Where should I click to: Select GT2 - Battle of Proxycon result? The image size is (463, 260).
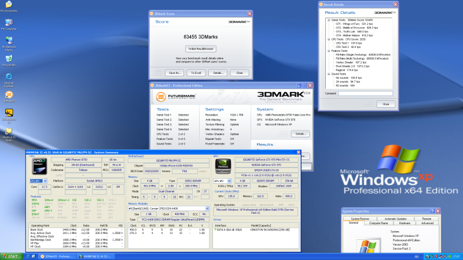357,28
